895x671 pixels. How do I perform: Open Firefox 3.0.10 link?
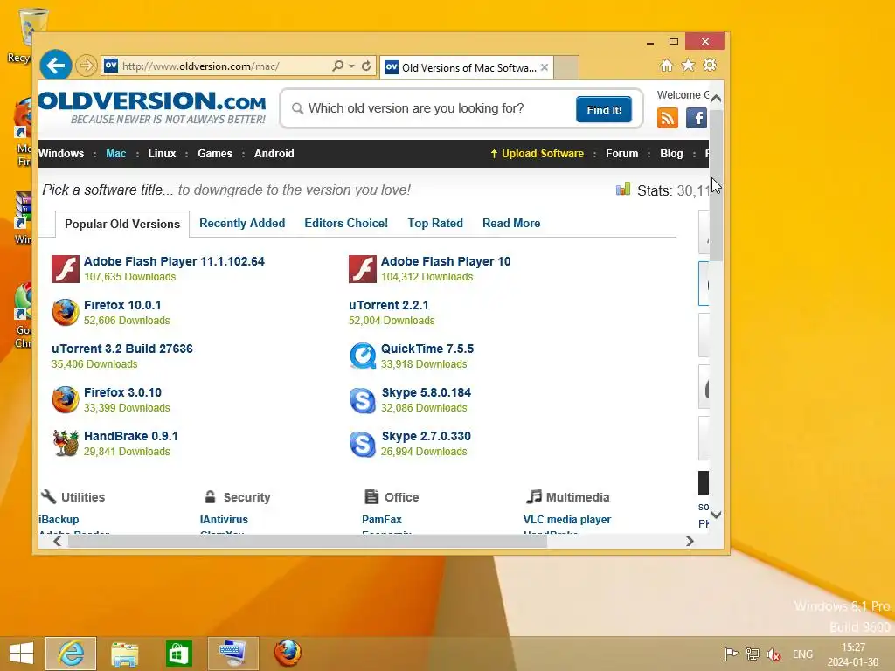(x=122, y=392)
